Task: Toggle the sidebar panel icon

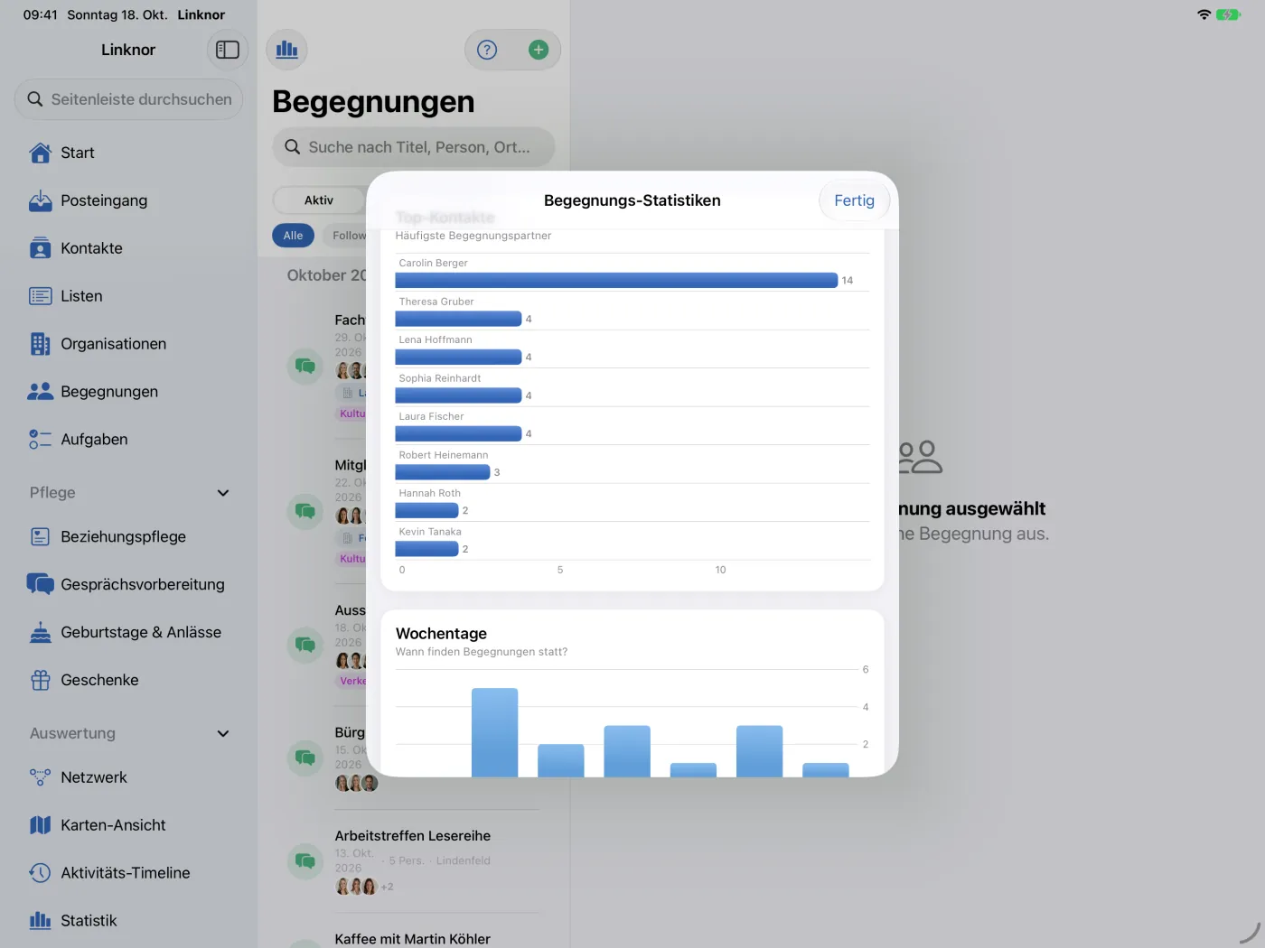Action: pyautogui.click(x=228, y=50)
